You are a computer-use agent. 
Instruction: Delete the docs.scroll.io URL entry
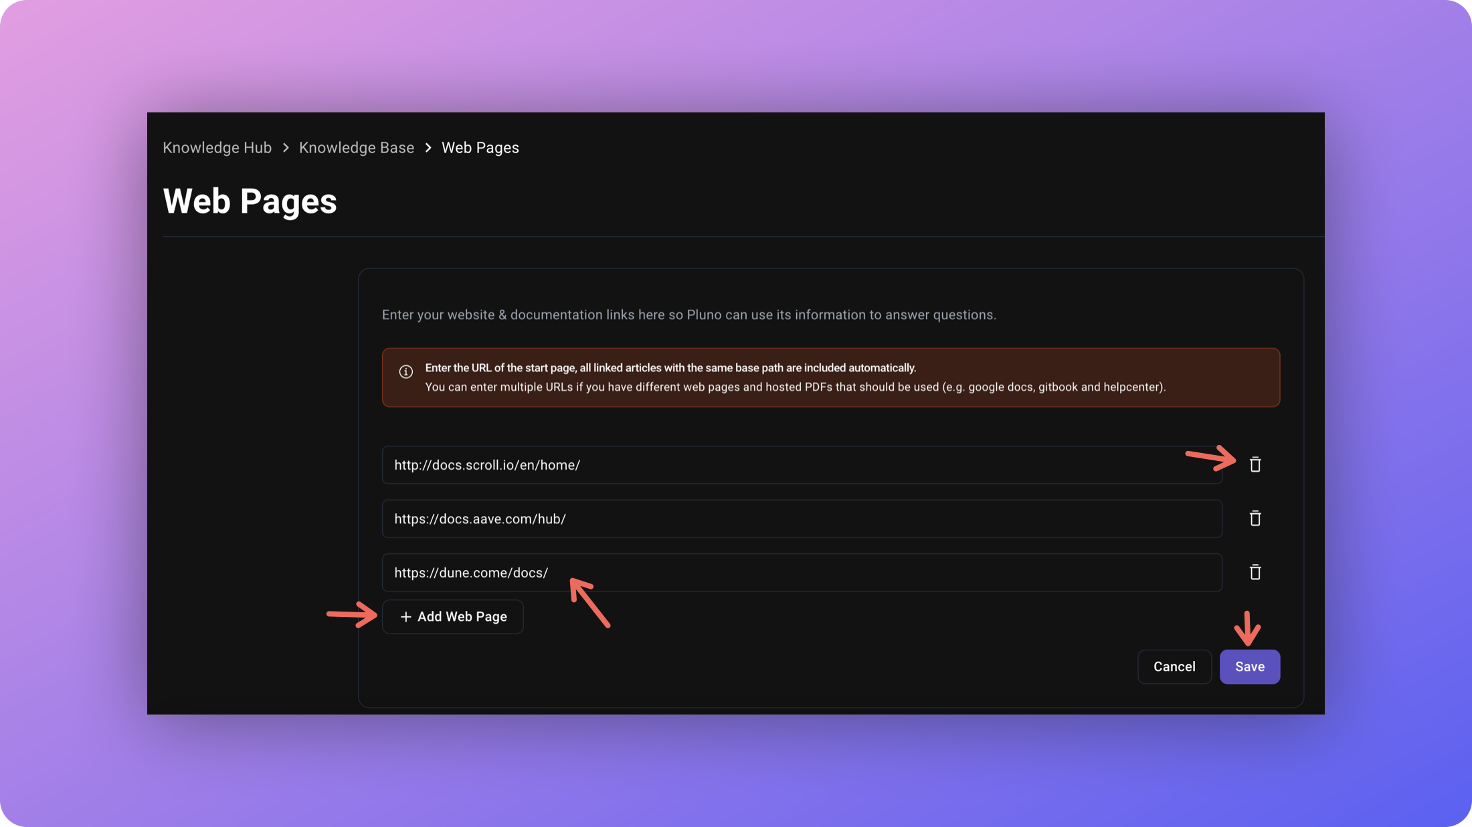[x=1255, y=464]
